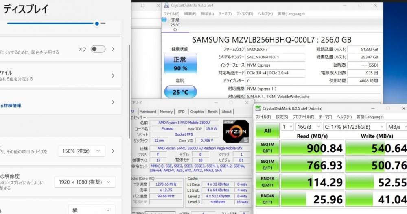This screenshot has width=407, height=214.
Task: Click the AMD Ryzen 5 logo in CPU-Z
Action: [236, 131]
